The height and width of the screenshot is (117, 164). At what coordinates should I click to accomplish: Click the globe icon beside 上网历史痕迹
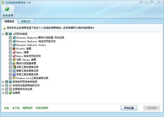[x=10, y=34]
